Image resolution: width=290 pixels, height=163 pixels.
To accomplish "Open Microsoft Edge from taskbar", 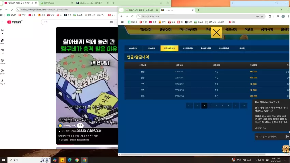I will 70,160.
